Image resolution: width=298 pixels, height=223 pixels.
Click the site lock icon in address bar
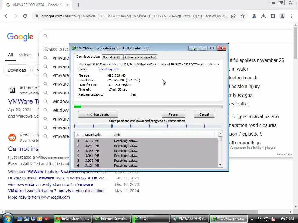pos(37,16)
